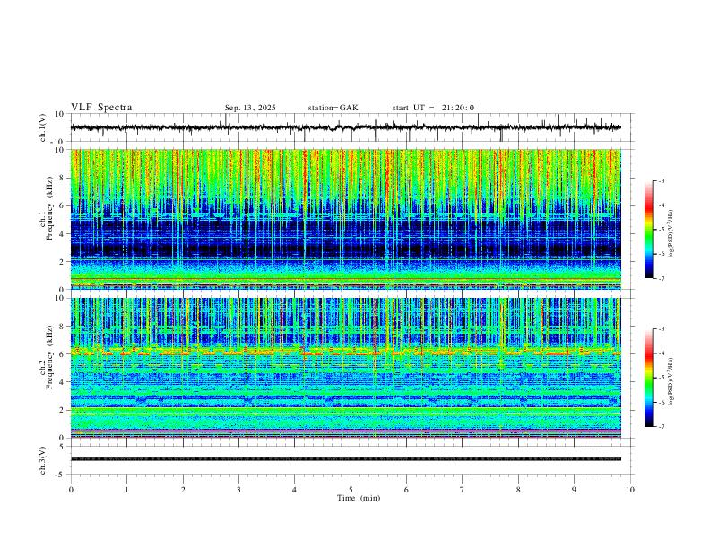Click the '-3' tick on ch.1 colorbar

pos(661,180)
